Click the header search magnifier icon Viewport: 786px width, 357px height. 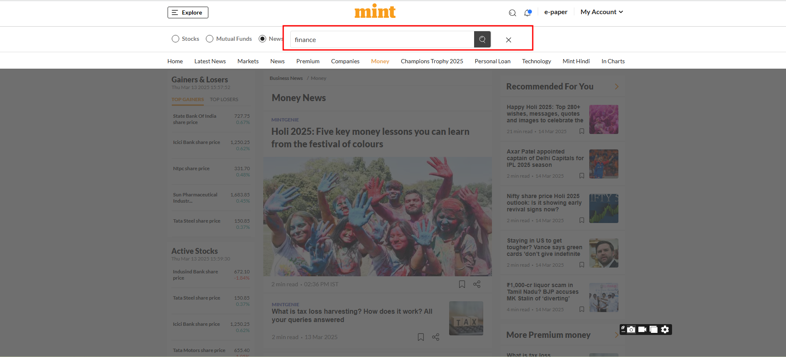(512, 13)
